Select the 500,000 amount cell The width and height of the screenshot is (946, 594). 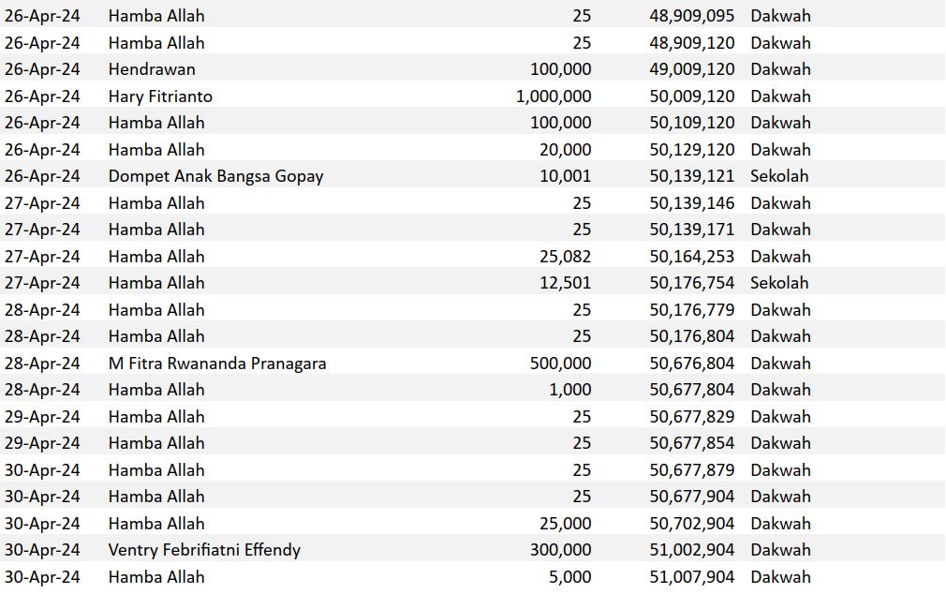560,364
